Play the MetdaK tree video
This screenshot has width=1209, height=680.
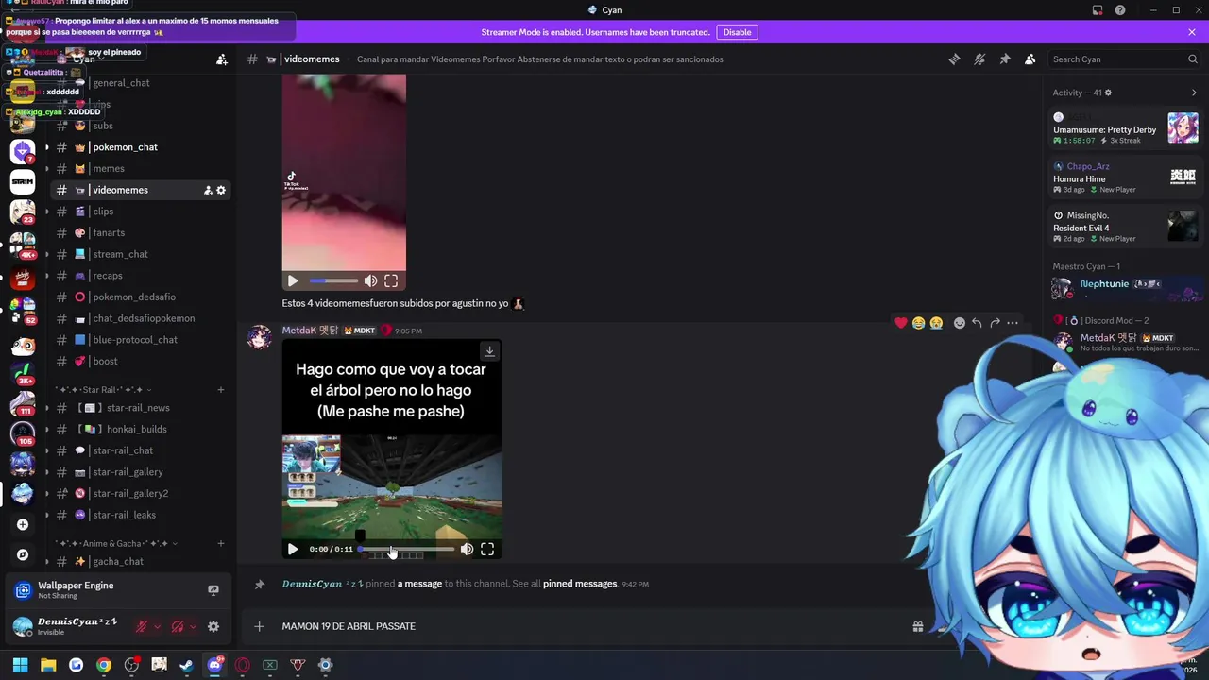[x=293, y=549]
